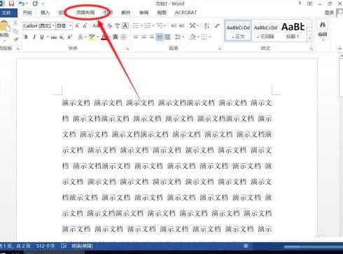The image size is (343, 254).
Task: Switch to the 视图 (View) tab
Action: pyautogui.click(x=162, y=13)
